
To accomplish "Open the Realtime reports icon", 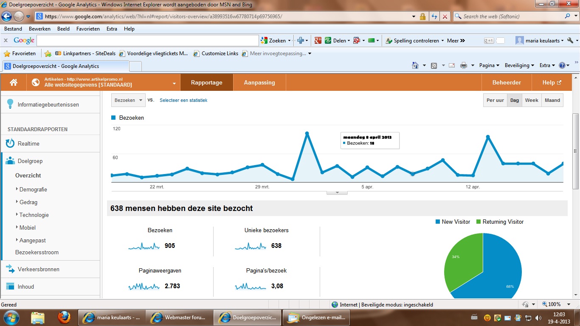I will click(10, 143).
